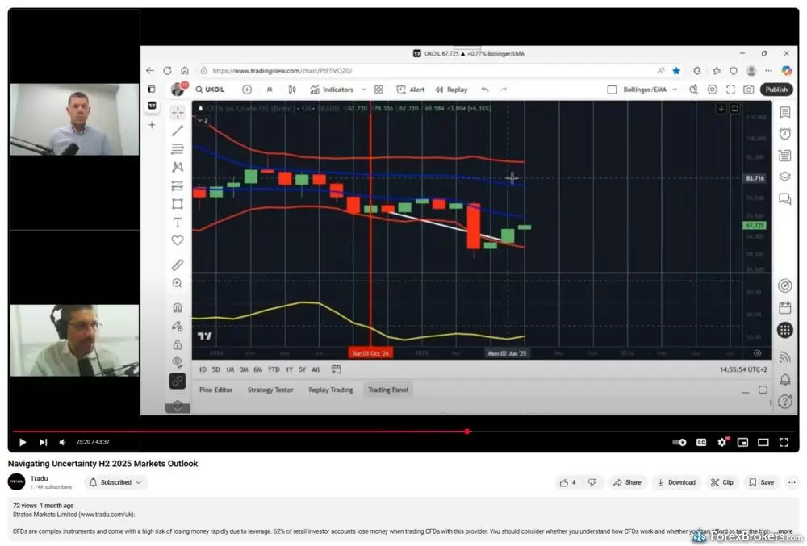Start bar Replay mode

point(451,90)
